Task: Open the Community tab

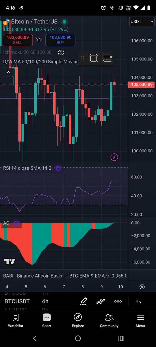Action: click(x=109, y=321)
